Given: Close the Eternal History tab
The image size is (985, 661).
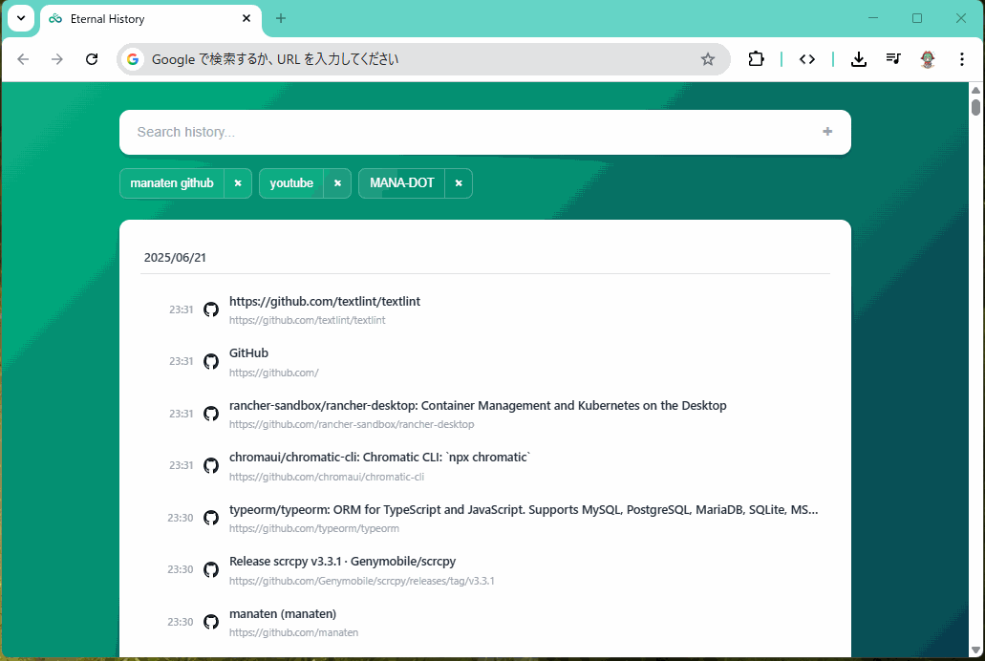Looking at the screenshot, I should click(246, 18).
